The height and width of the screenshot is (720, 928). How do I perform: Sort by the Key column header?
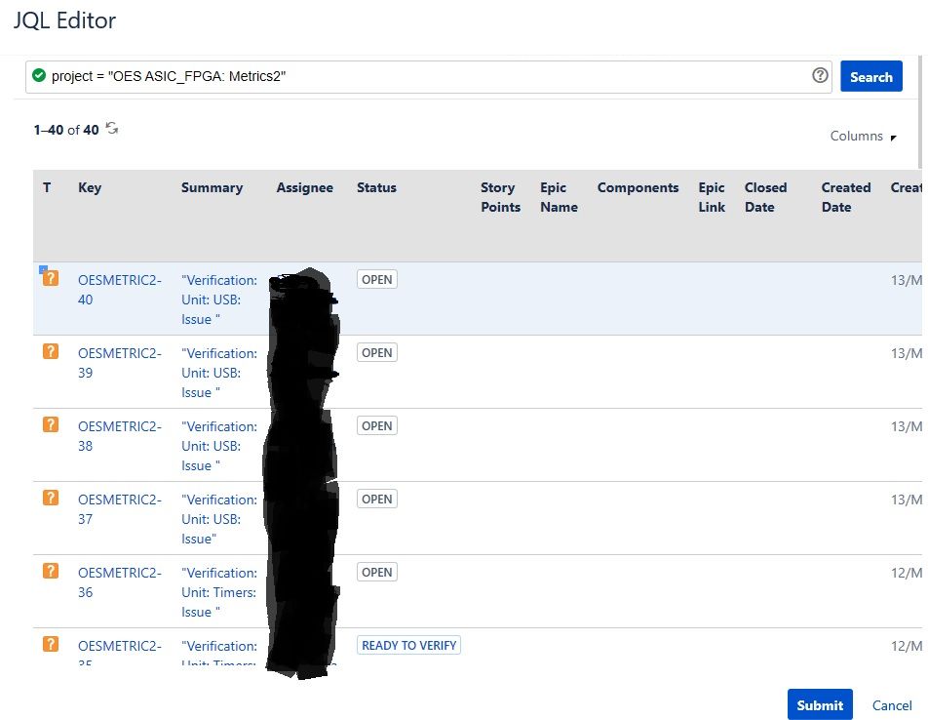pyautogui.click(x=90, y=187)
